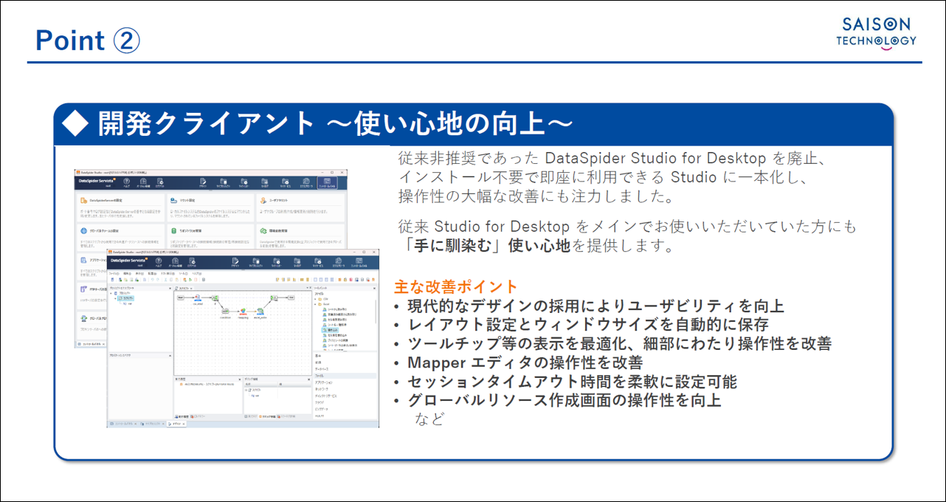This screenshot has height=502, width=946.
Task: Open Control Panel icon in back window toolbar
Action: coord(327,183)
